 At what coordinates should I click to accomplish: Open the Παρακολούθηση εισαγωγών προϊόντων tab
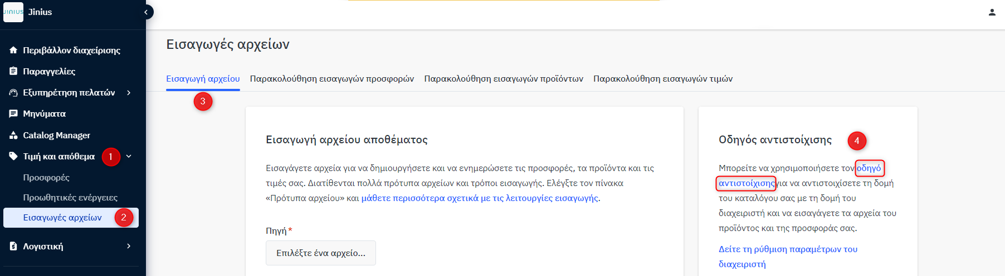pyautogui.click(x=504, y=79)
